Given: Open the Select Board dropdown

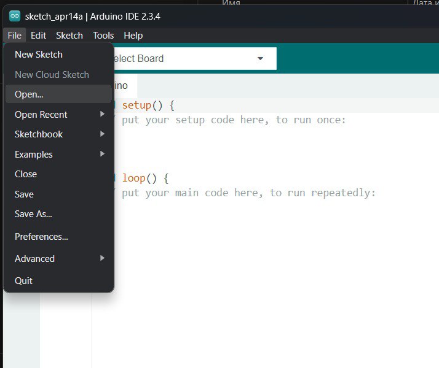Looking at the screenshot, I should click(x=195, y=59).
